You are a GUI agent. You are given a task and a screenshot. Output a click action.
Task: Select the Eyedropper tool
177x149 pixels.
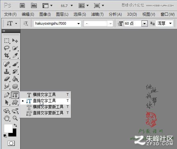[x=15, y=55]
